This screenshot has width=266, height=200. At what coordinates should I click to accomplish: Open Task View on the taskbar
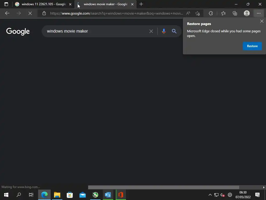31,195
